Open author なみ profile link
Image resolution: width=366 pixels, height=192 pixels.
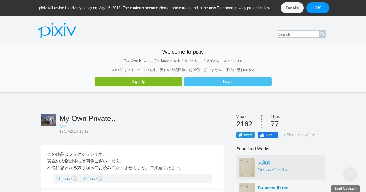63,126
